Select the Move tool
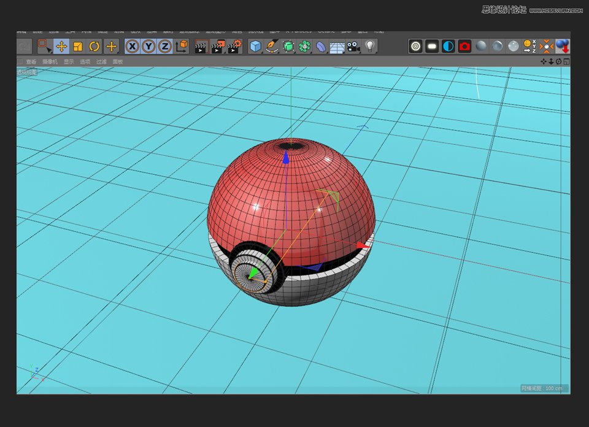589x427 pixels. pyautogui.click(x=63, y=46)
